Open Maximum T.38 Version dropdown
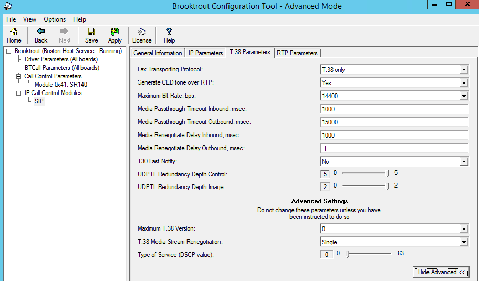Image resolution: width=479 pixels, height=281 pixels. 464,229
